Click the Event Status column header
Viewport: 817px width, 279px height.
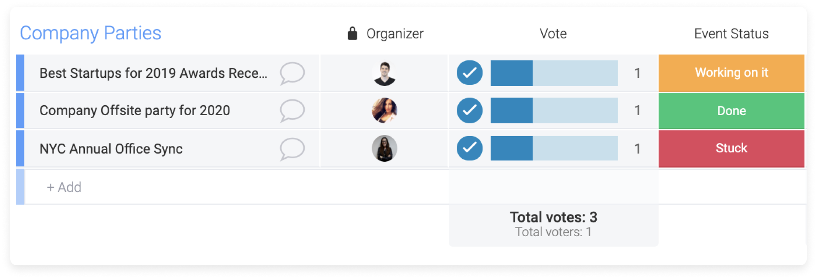(731, 34)
